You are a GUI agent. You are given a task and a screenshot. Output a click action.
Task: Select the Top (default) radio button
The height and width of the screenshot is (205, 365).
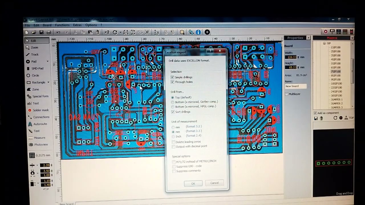coord(173,97)
